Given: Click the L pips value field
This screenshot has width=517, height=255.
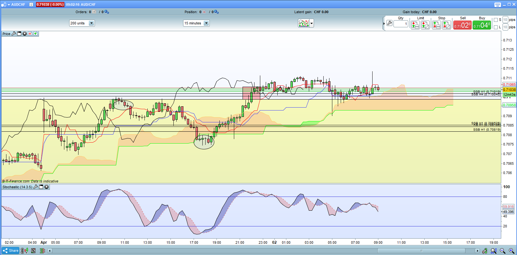Looking at the screenshot, I should point(505,27).
